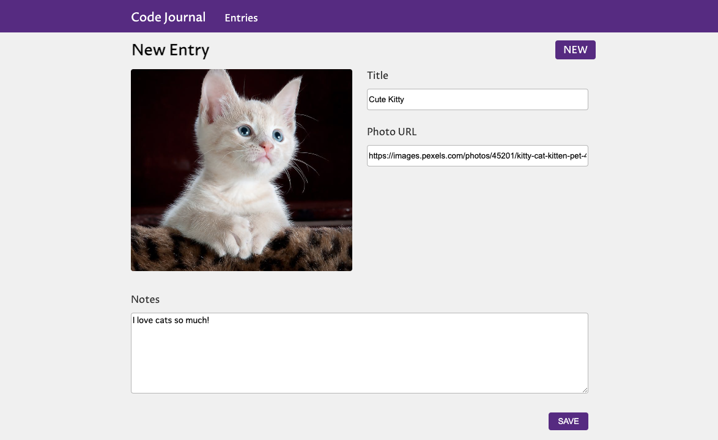
Task: Click empty area inside Notes textarea
Action: click(x=359, y=361)
